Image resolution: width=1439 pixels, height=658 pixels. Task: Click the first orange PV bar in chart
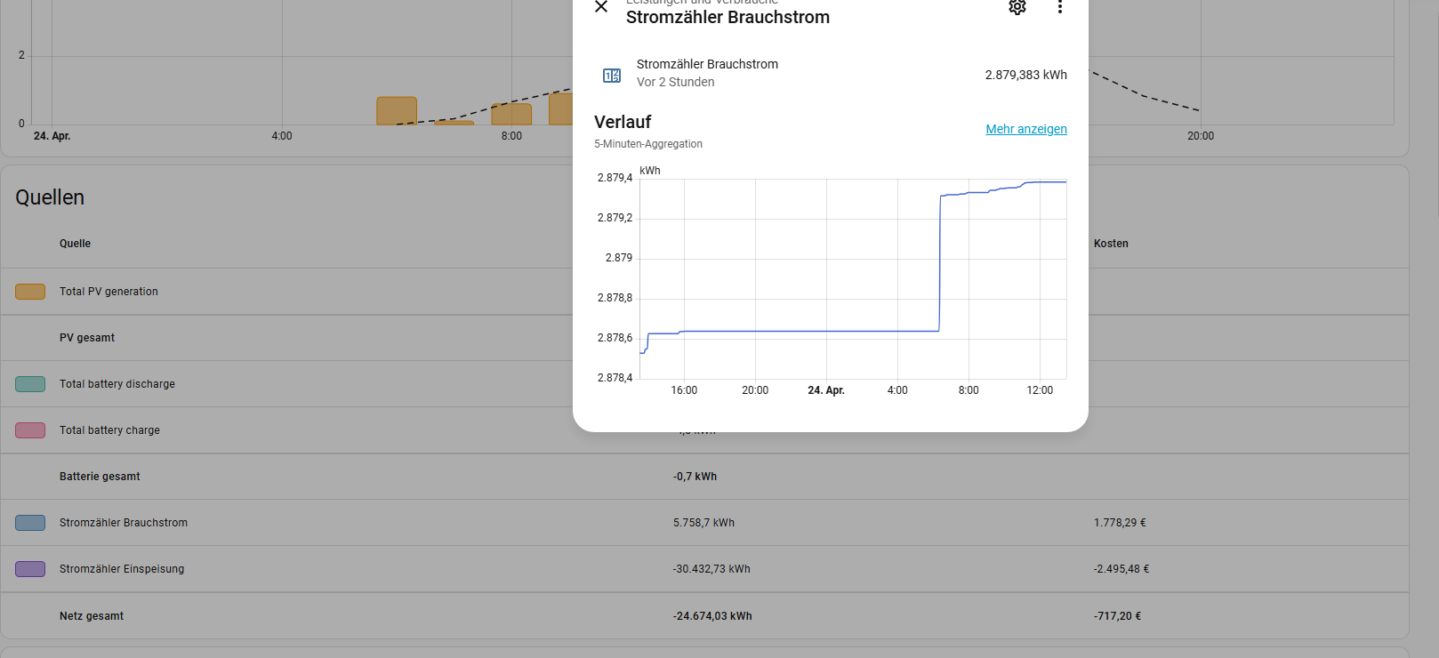(397, 111)
